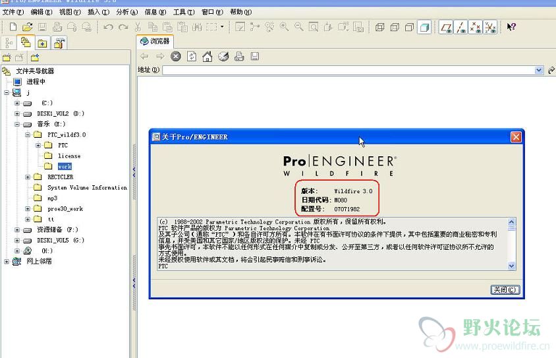Click the browser globe history icon
The width and height of the screenshot is (556, 358).
(x=223, y=56)
